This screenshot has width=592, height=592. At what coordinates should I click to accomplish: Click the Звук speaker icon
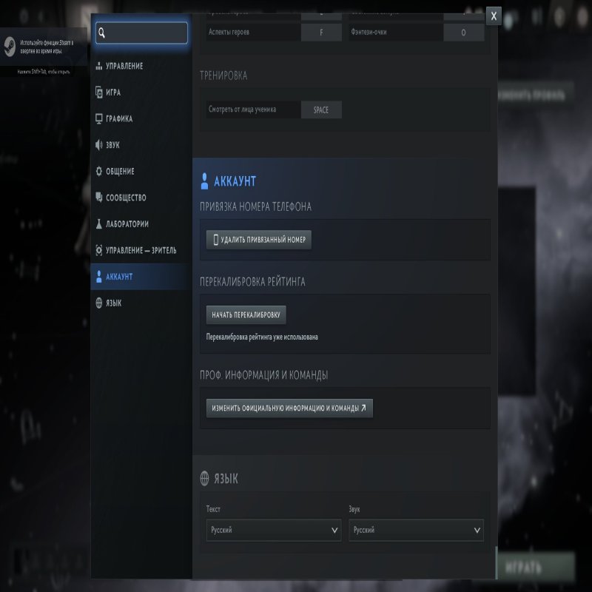pos(99,145)
